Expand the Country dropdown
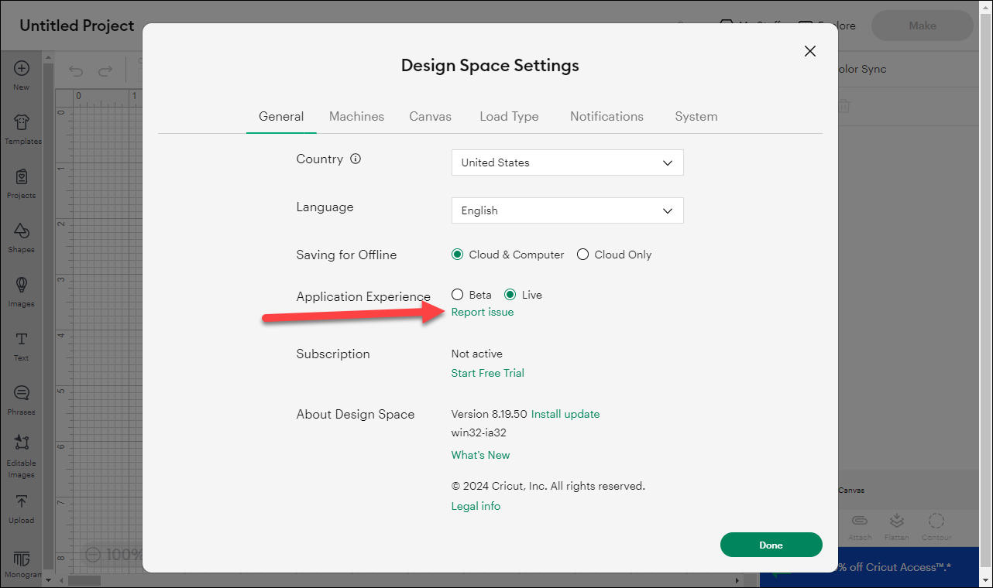This screenshot has height=588, width=993. (x=567, y=162)
